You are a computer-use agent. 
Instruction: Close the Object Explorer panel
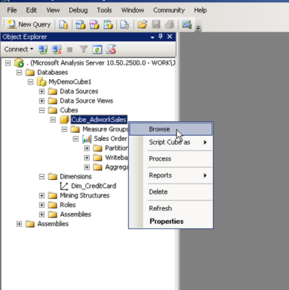pyautogui.click(x=170, y=37)
